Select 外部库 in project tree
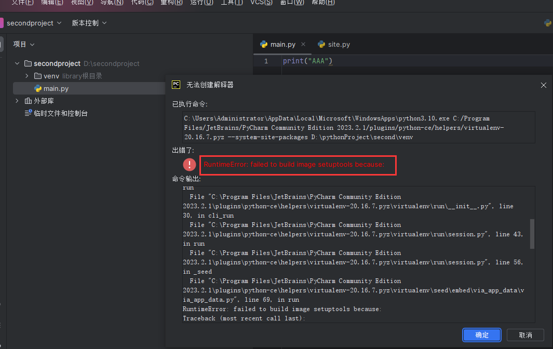The height and width of the screenshot is (349, 553). tap(44, 101)
